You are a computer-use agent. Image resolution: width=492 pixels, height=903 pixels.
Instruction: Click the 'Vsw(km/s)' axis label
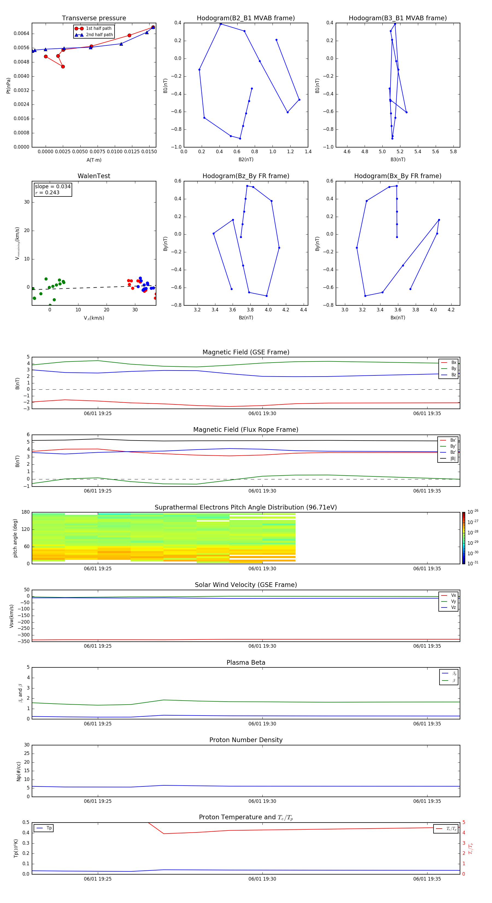pos(11,616)
